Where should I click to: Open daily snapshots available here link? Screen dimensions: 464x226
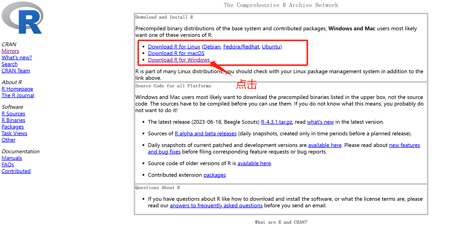pyautogui.click(x=325, y=145)
